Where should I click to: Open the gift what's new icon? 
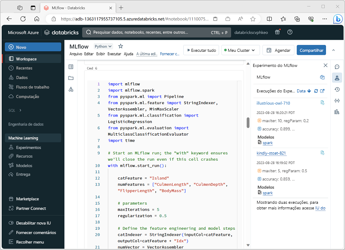click(277, 32)
